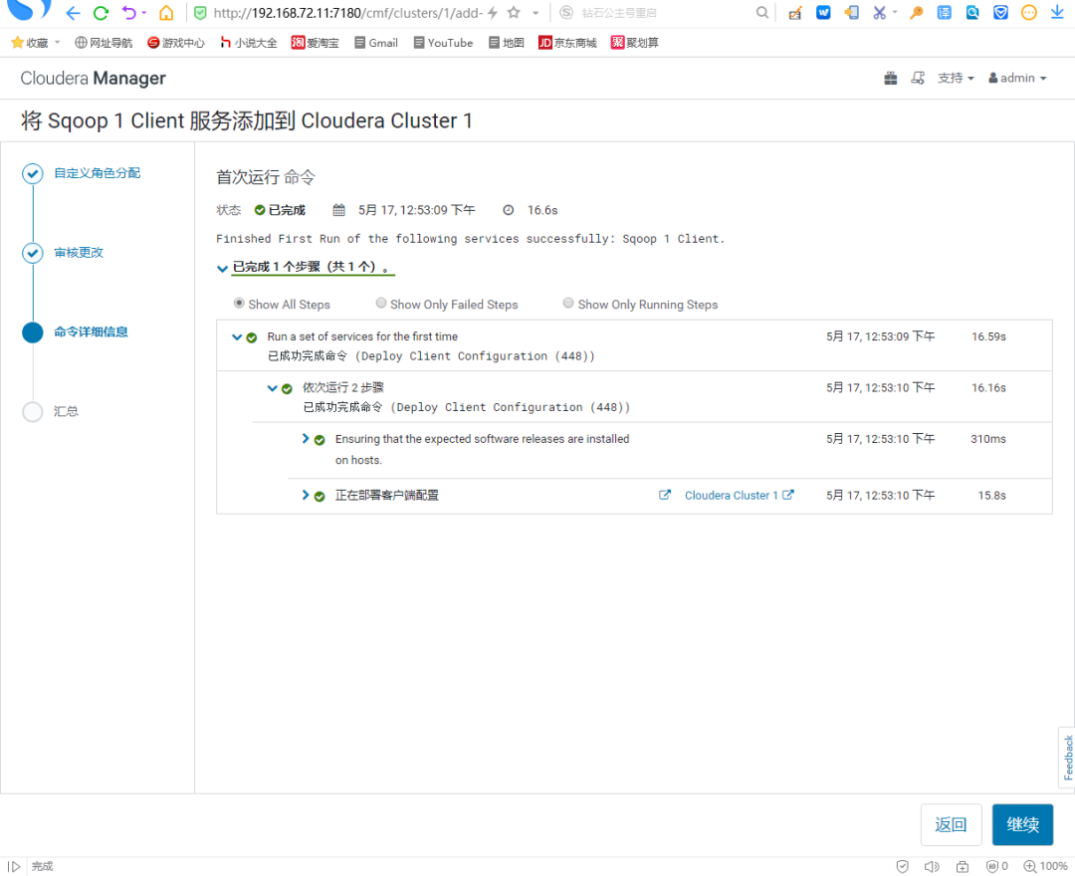
Task: Open the 网址导航 bookmark
Action: (x=104, y=43)
